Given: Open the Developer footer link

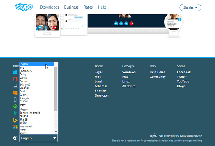Looking at the screenshot, I should pyautogui.click(x=102, y=95).
